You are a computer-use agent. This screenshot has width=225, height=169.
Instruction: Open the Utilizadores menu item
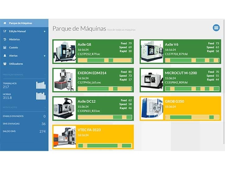(24, 64)
